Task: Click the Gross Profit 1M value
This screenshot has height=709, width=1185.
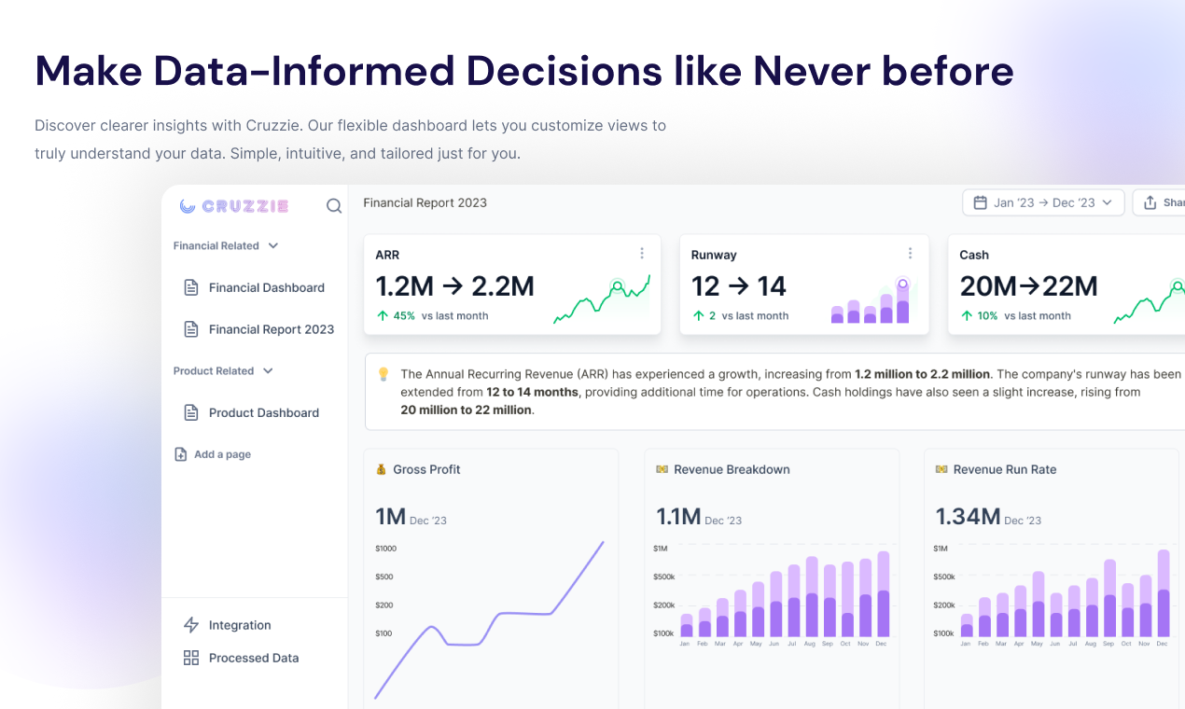Action: [x=390, y=517]
